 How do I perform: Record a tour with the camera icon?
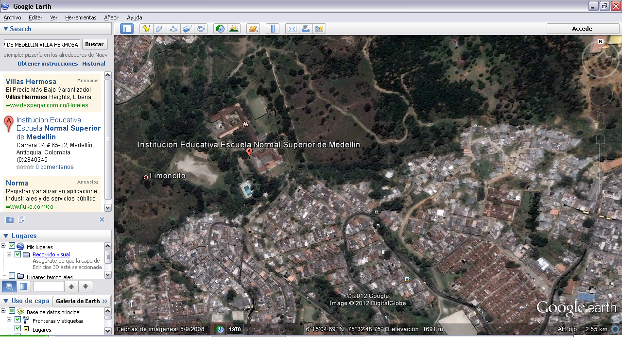(201, 29)
